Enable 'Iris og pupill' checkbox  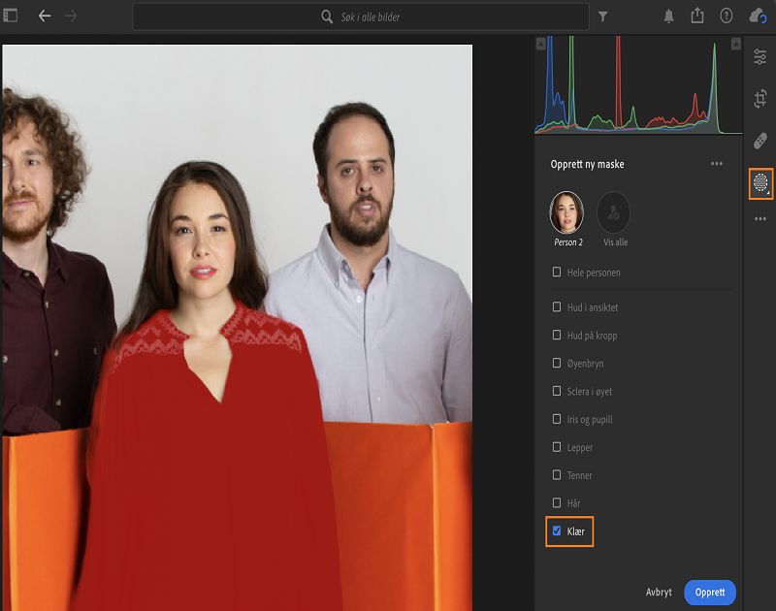pyautogui.click(x=557, y=419)
